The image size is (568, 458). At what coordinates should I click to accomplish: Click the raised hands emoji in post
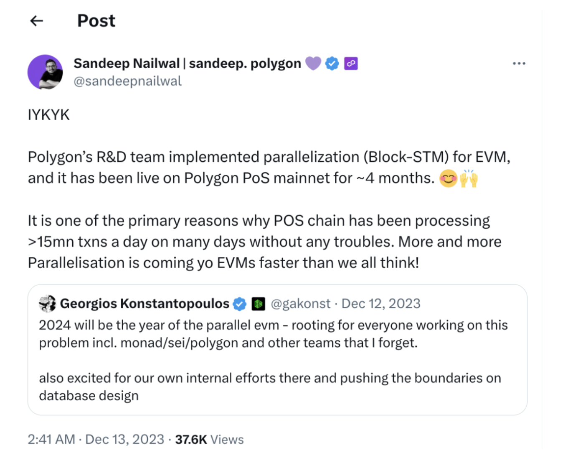click(469, 178)
